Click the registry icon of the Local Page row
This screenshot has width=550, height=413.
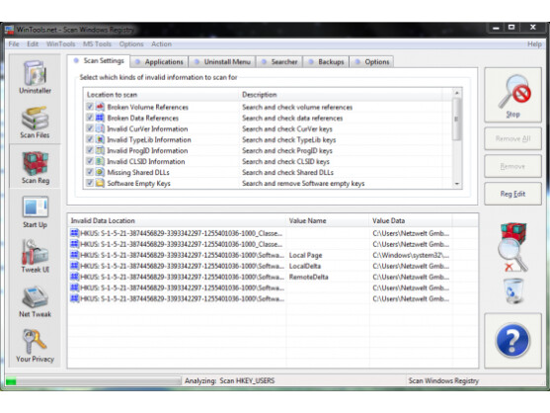click(74, 255)
